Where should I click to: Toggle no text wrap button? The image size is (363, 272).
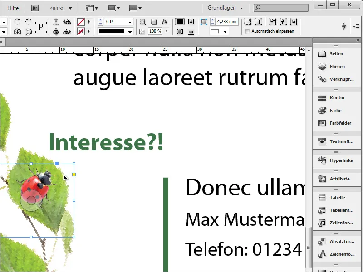[179, 22]
